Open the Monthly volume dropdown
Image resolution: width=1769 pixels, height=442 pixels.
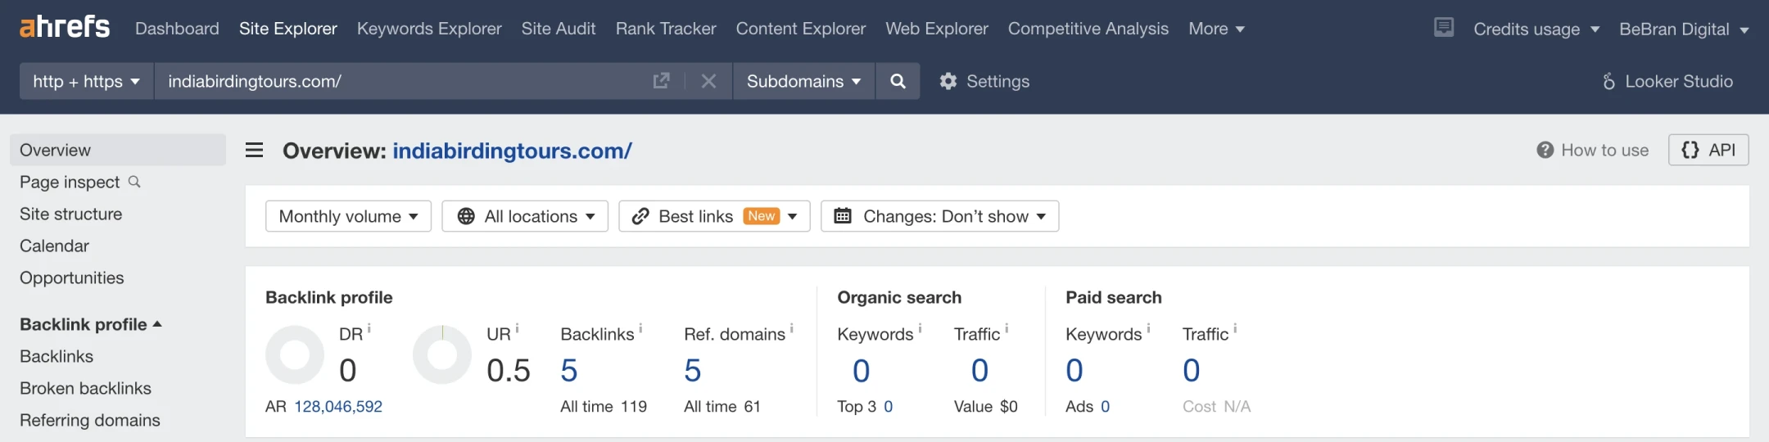[x=348, y=216]
